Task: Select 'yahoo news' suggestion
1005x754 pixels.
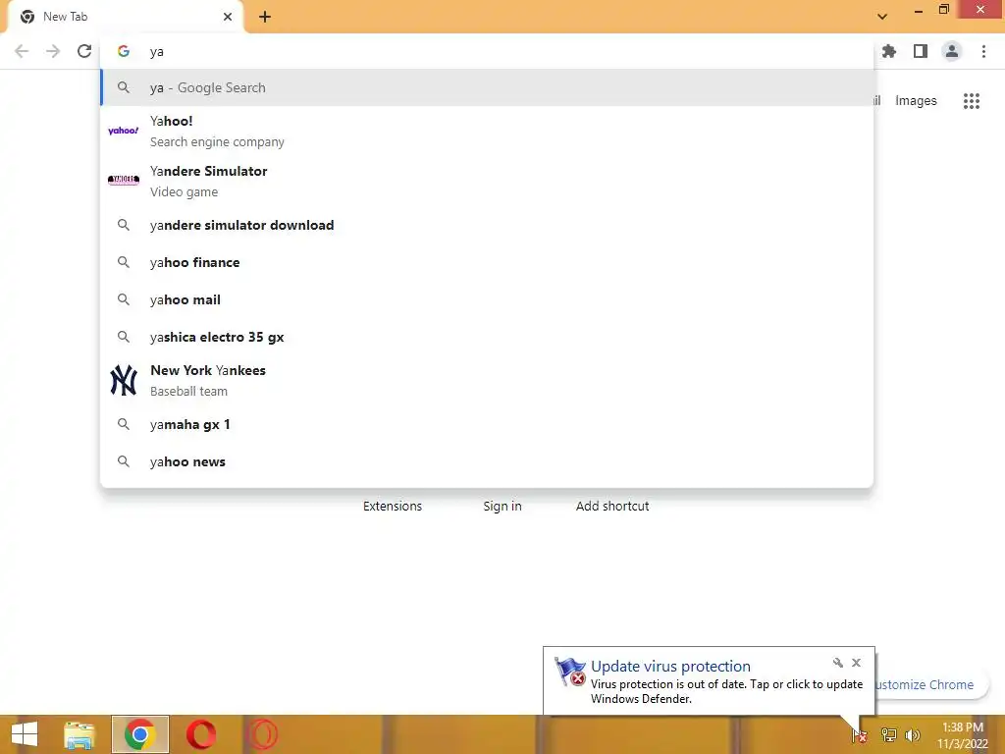Action: point(487,461)
